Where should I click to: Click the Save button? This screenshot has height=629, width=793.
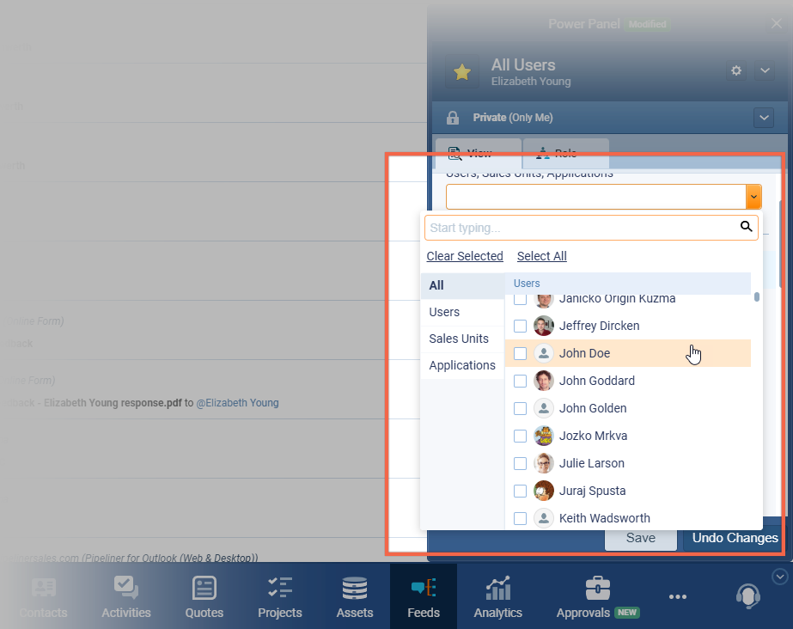tap(641, 538)
